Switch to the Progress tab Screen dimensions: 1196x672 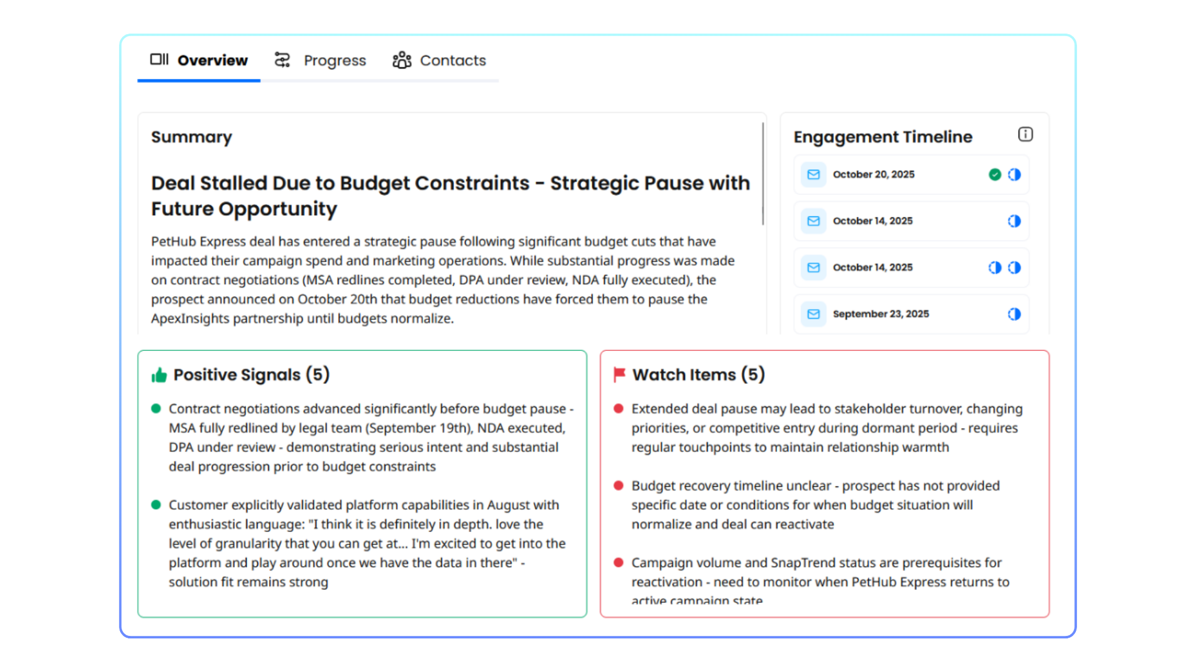[335, 60]
